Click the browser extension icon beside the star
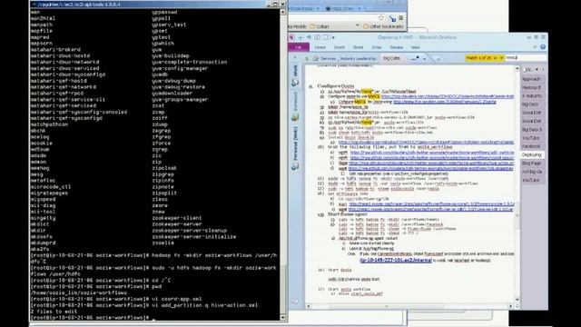581x327 pixels. click(x=392, y=18)
